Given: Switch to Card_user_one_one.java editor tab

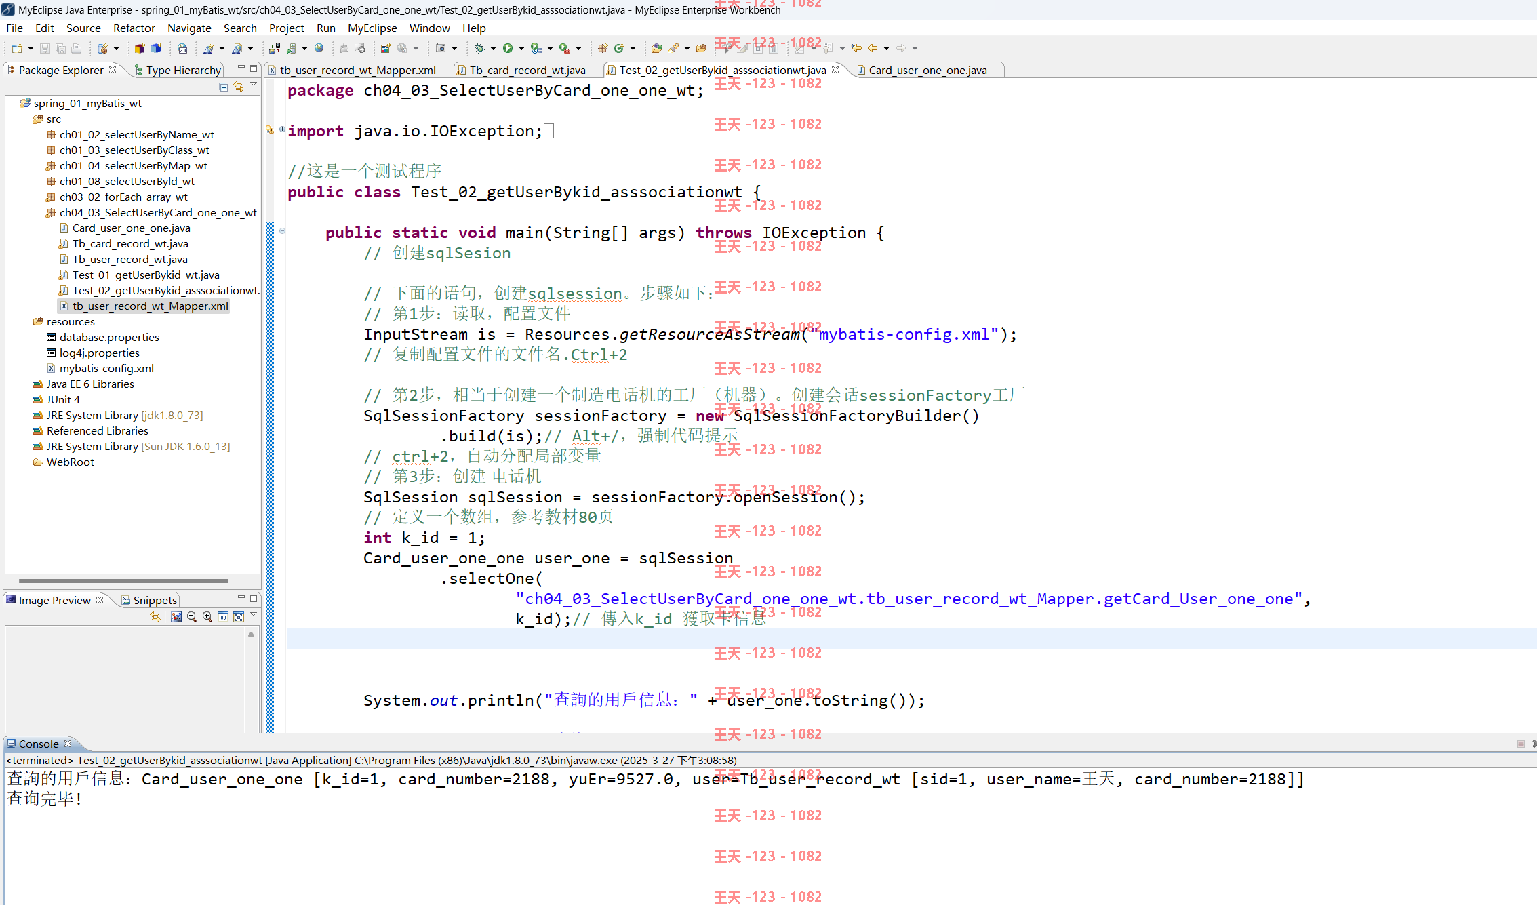Looking at the screenshot, I should [927, 70].
